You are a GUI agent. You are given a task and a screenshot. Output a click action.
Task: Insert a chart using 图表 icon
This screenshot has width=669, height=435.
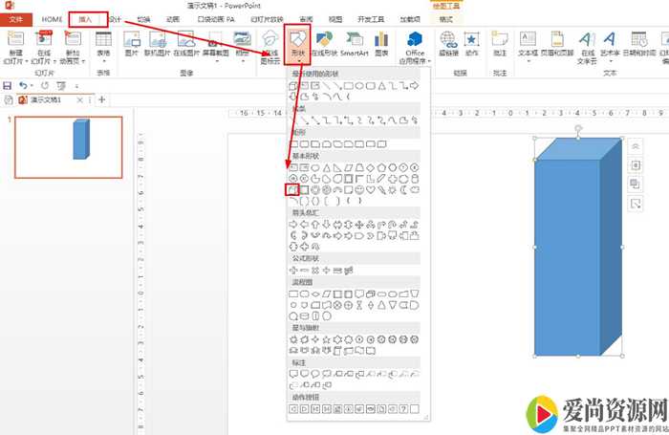click(381, 42)
